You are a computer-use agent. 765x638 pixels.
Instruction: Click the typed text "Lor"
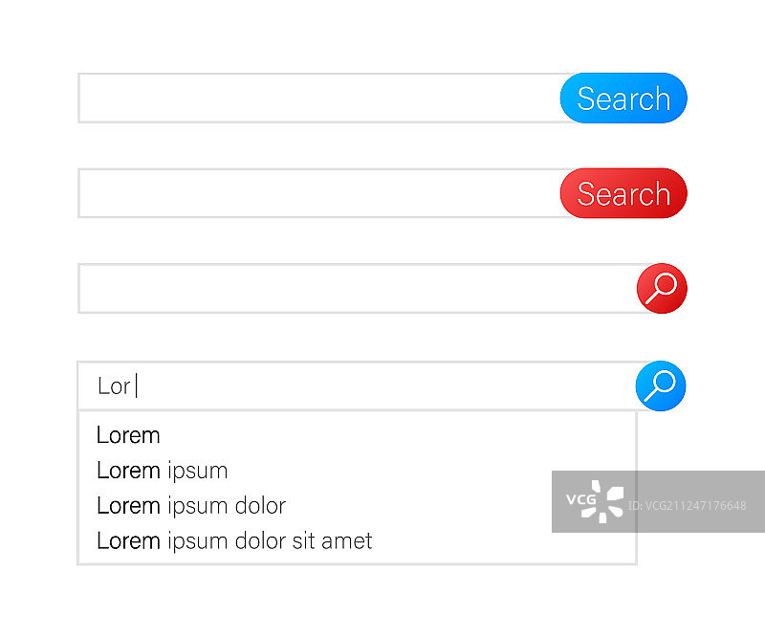tap(114, 386)
